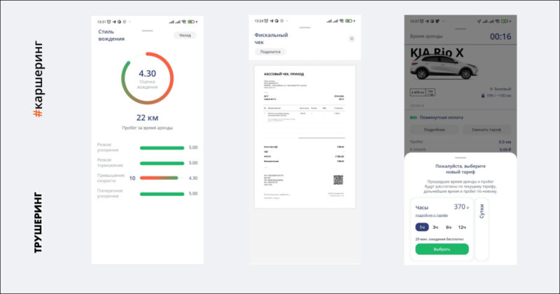Click the green min icon near Поминутная оплата
The image size is (560, 294).
tap(413, 118)
